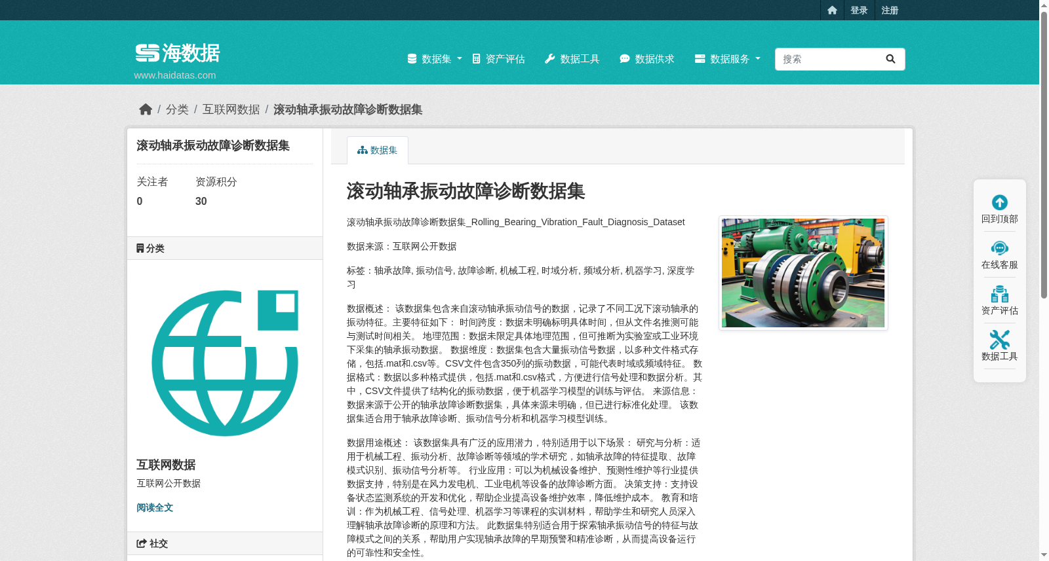This screenshot has height=561, width=1049.
Task: Click the breadcrumb home icon
Action: 146,109
